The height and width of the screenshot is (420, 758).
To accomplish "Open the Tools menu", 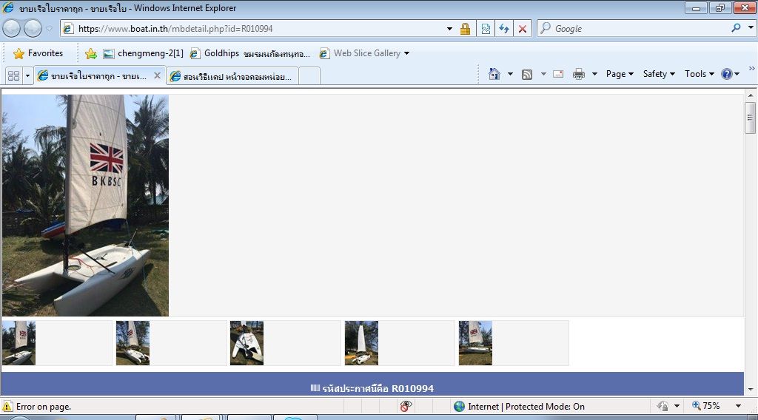I will pos(699,74).
